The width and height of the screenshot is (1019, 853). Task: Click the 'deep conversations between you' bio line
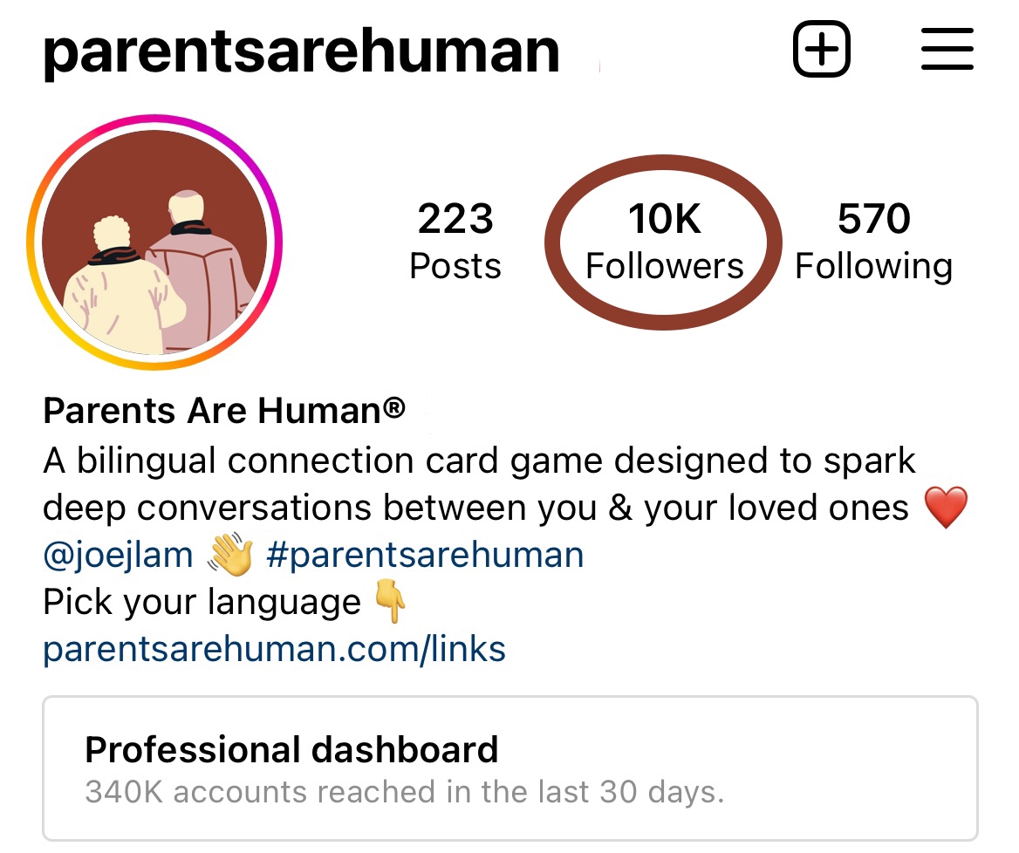pyautogui.click(x=475, y=508)
